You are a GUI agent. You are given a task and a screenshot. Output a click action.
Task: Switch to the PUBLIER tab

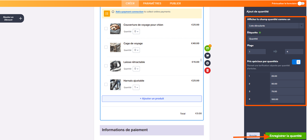[175, 3]
